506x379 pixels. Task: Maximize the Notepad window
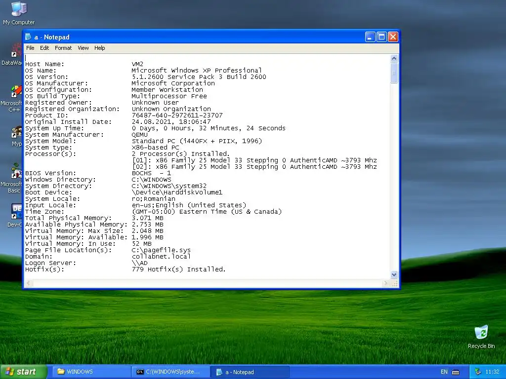coord(381,37)
